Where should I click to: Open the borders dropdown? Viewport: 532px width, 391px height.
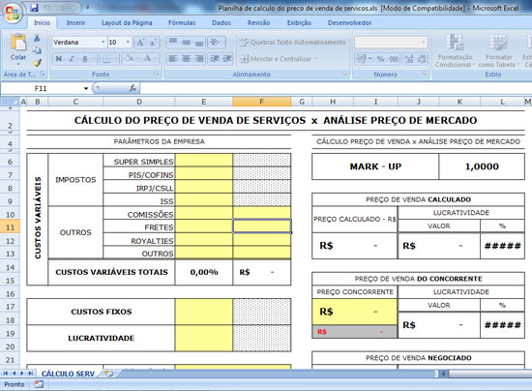pyautogui.click(x=115, y=59)
